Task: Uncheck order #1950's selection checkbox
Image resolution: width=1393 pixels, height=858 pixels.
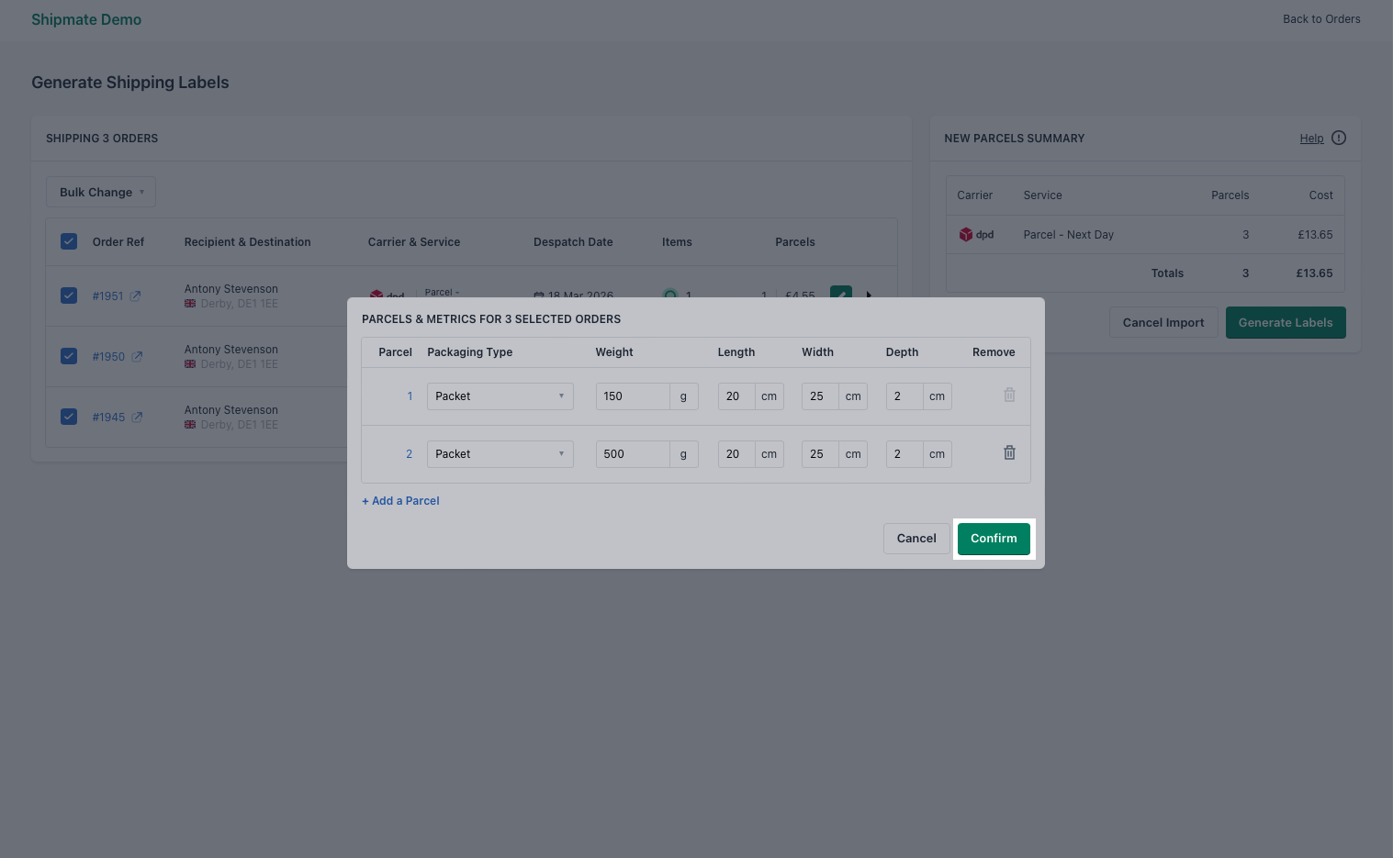Action: (69, 356)
